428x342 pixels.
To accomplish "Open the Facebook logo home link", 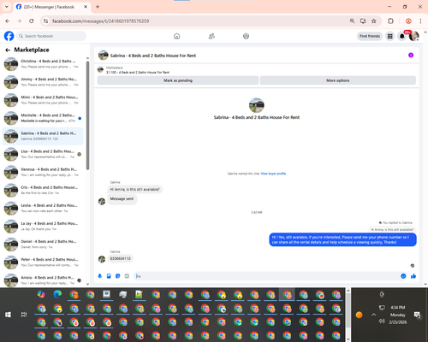I will tap(9, 36).
